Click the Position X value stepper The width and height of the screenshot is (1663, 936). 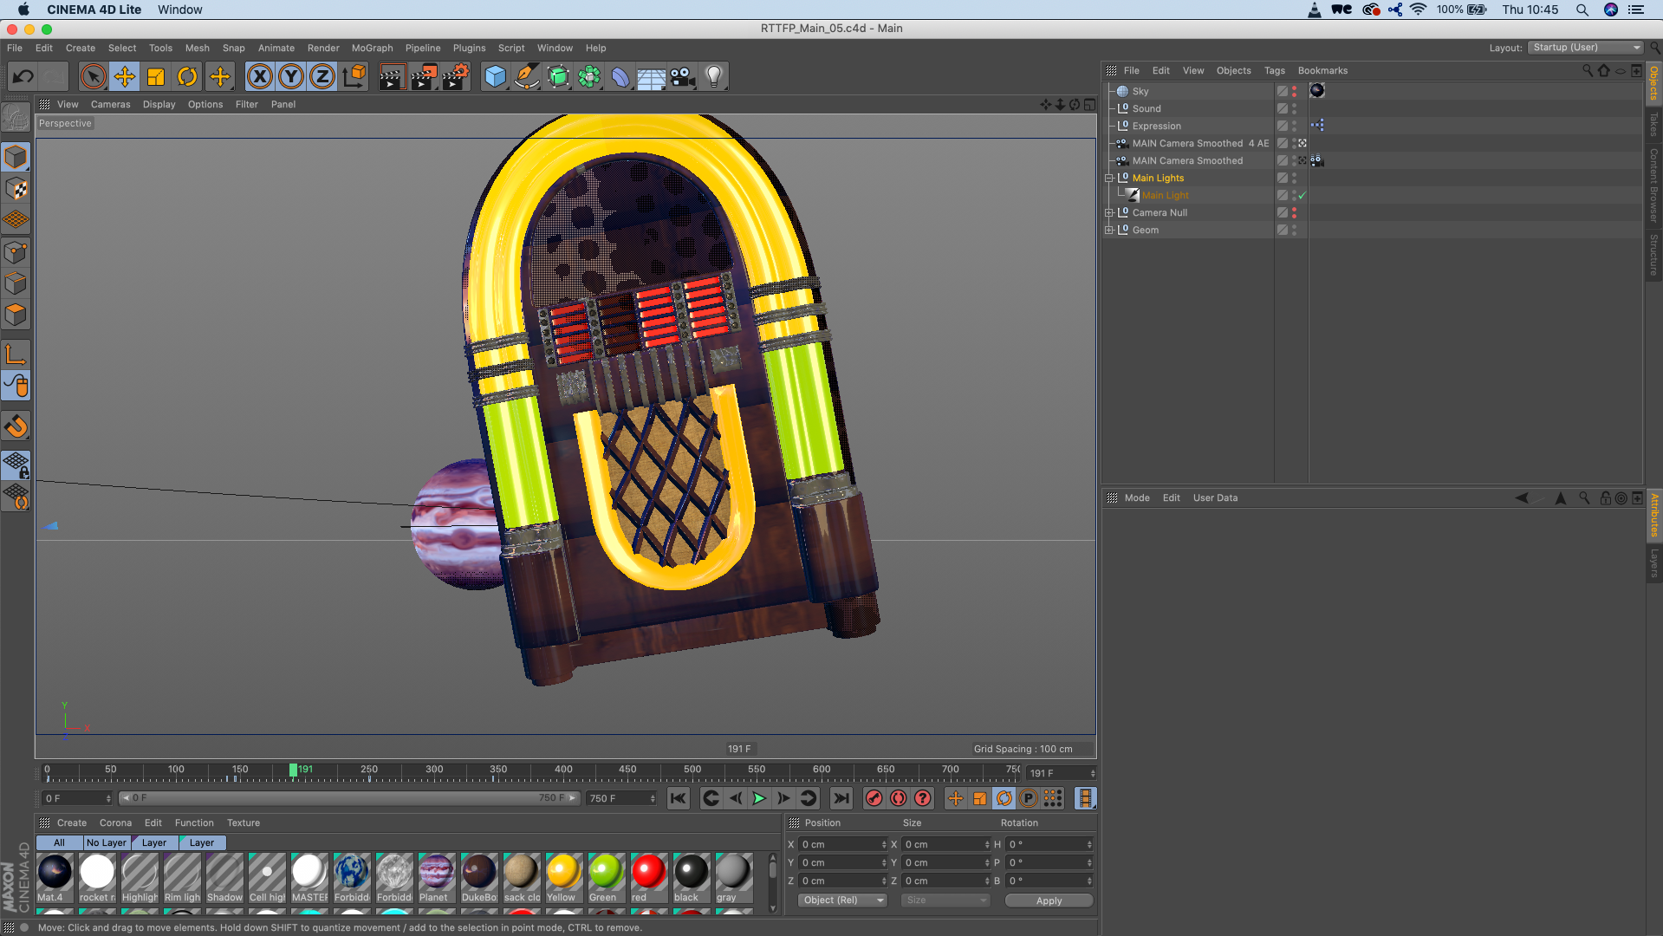[884, 845]
